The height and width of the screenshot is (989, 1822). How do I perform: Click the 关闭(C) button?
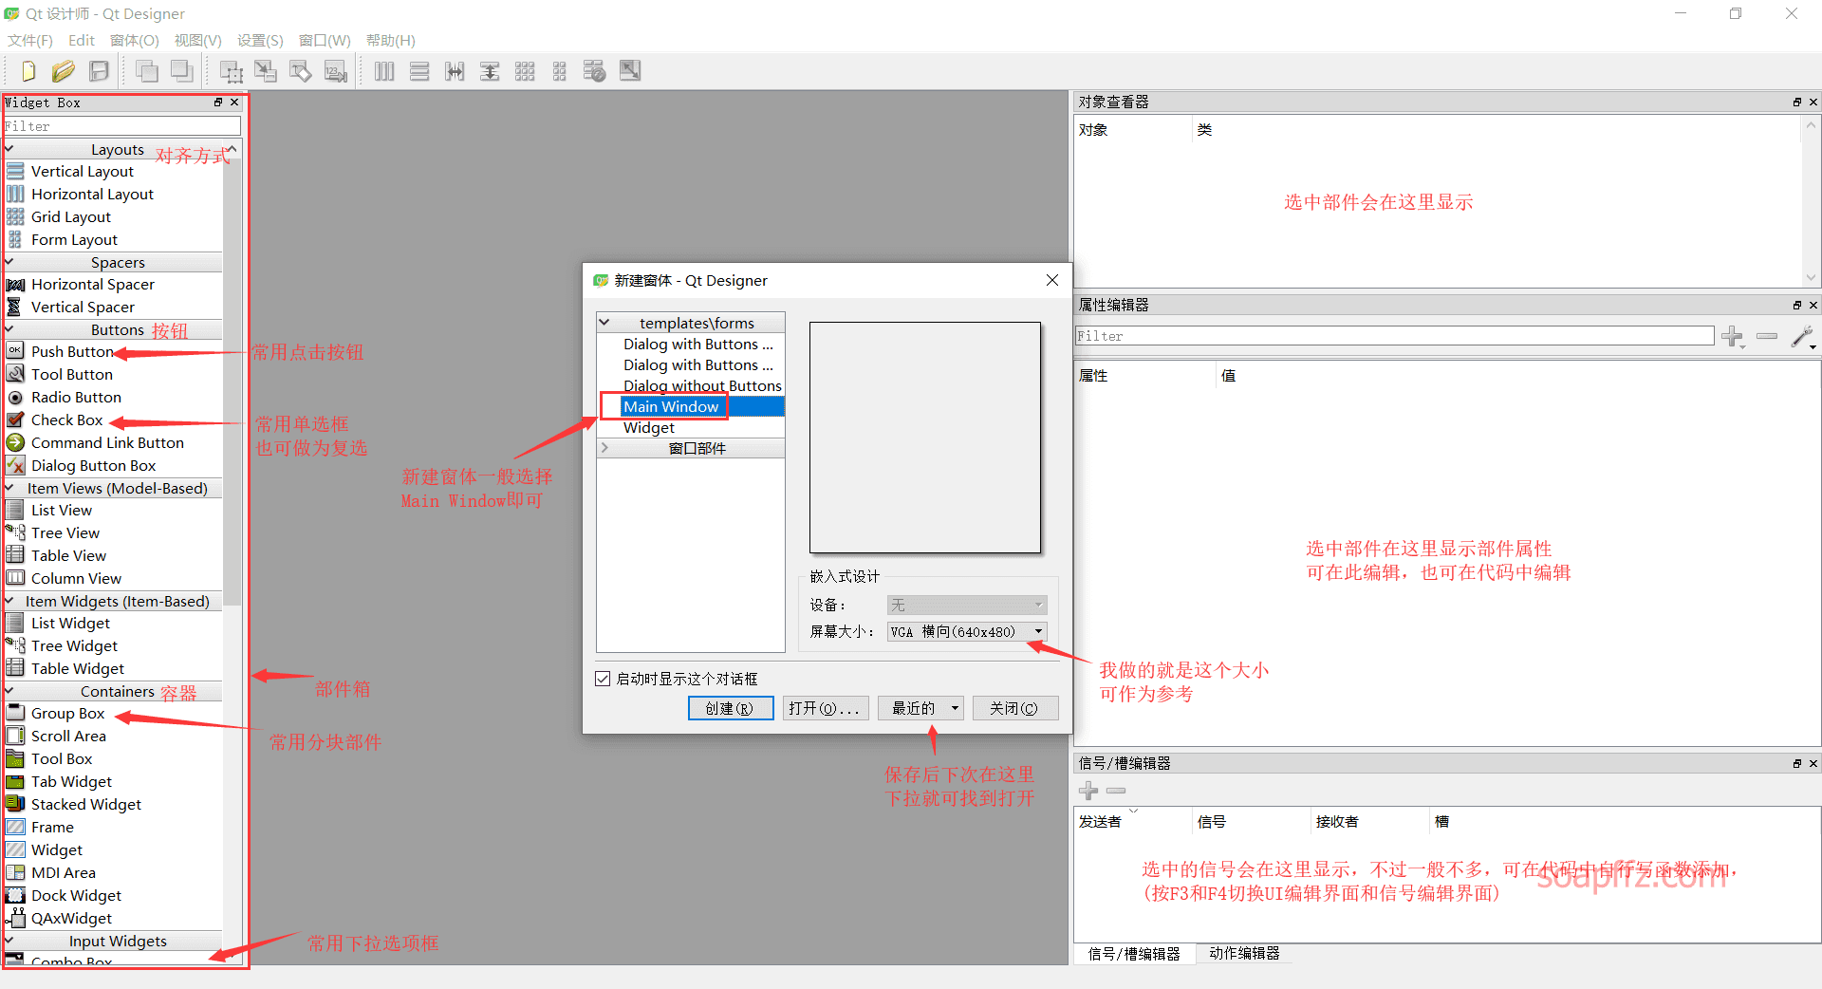point(1014,708)
